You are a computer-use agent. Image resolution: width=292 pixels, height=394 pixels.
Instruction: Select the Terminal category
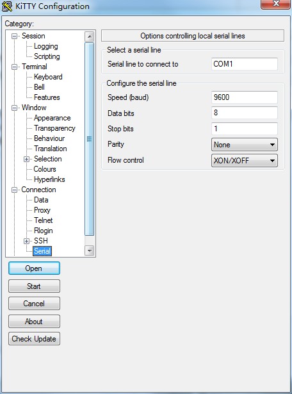(x=35, y=67)
